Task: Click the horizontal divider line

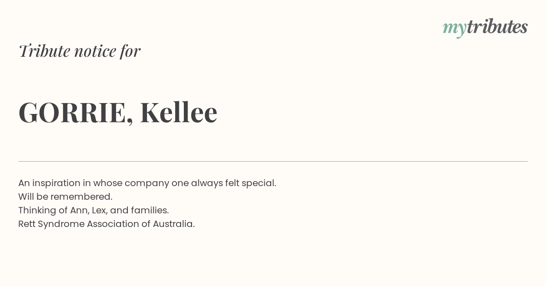Action: pos(273,161)
